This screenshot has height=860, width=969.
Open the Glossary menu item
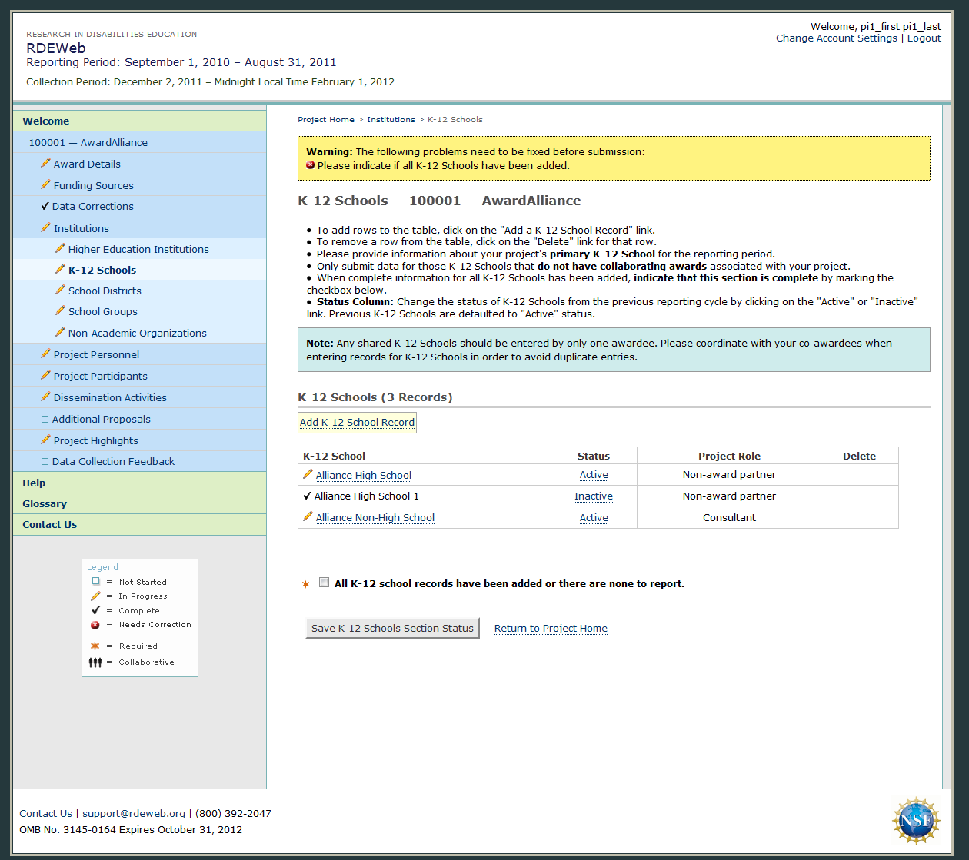coord(45,503)
